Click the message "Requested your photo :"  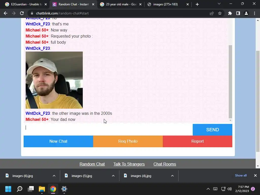tap(72, 36)
